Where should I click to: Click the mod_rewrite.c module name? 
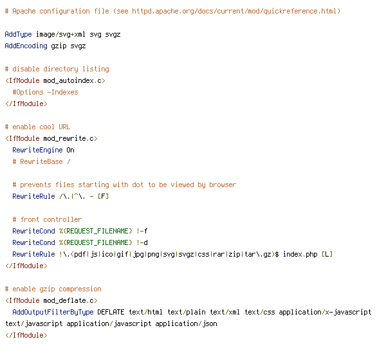coord(68,138)
